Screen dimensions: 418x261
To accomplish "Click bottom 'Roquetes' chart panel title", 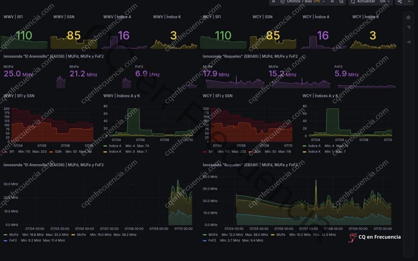I will 250,165.
